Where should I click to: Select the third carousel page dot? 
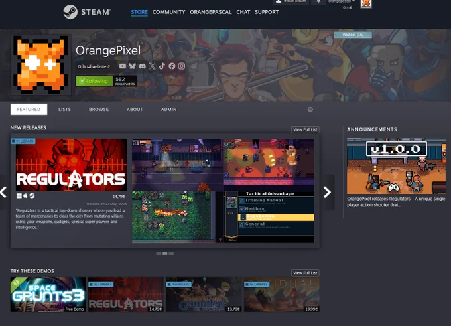[171, 254]
